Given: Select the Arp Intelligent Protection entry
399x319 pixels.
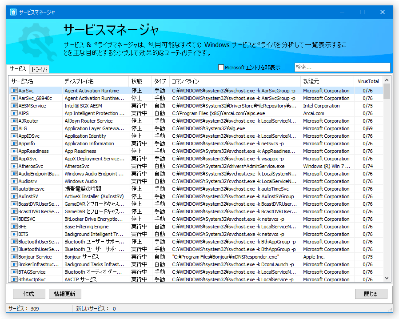Looking at the screenshot, I should click(x=94, y=113).
